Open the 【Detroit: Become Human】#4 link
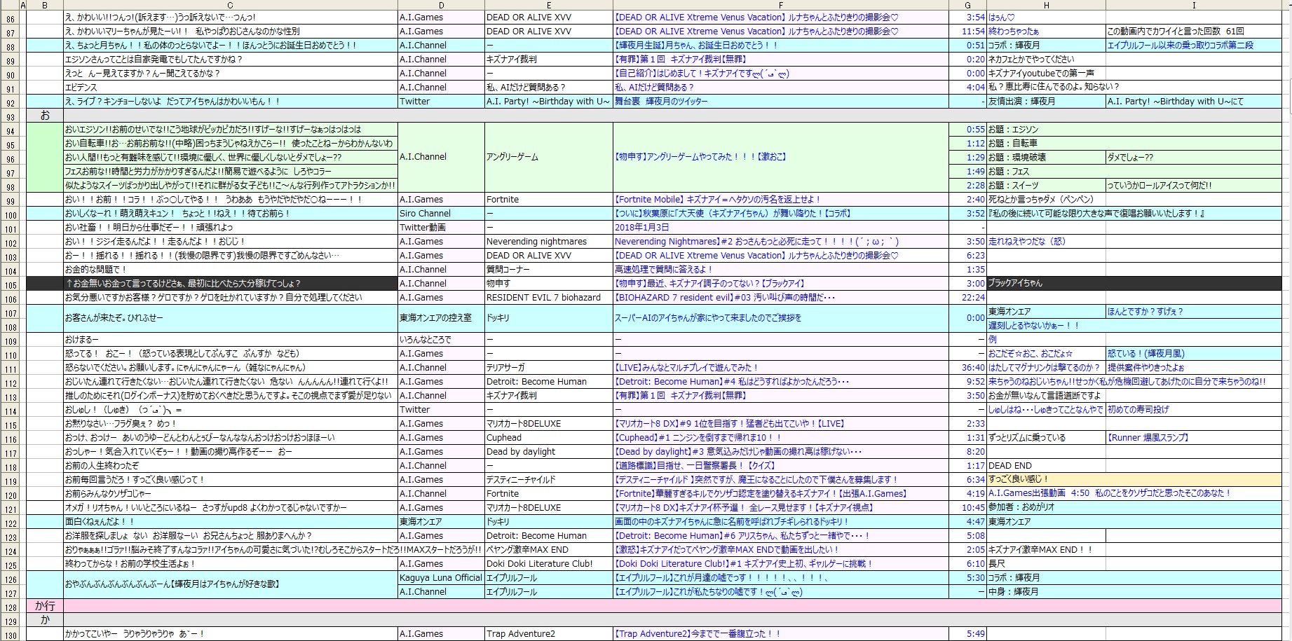Image resolution: width=1292 pixels, height=641 pixels. (731, 382)
